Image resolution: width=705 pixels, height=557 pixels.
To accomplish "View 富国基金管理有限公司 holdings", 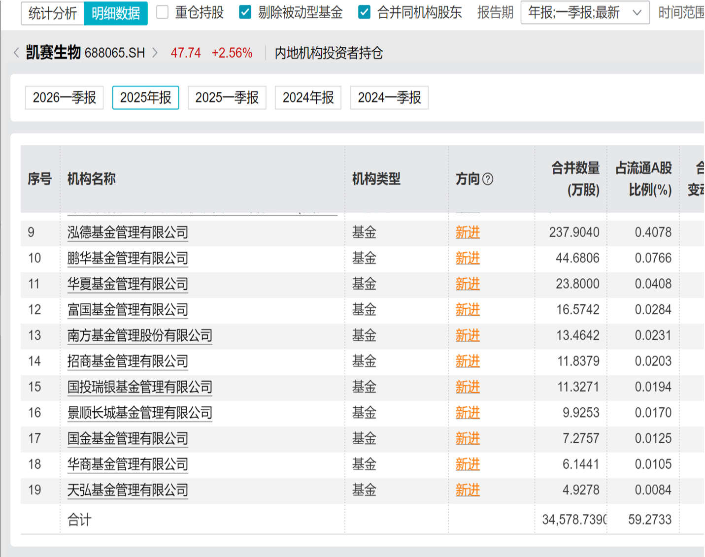I will [128, 310].
